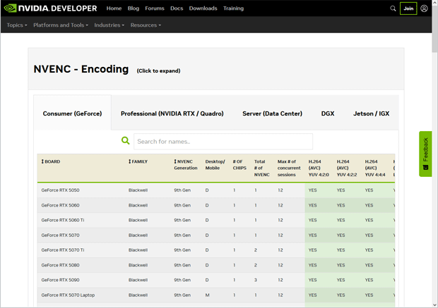Viewport: 438px width, 308px height.
Task: Click the H.264 (AVC) YUV 4:4:4 header
Action: tap(375, 168)
